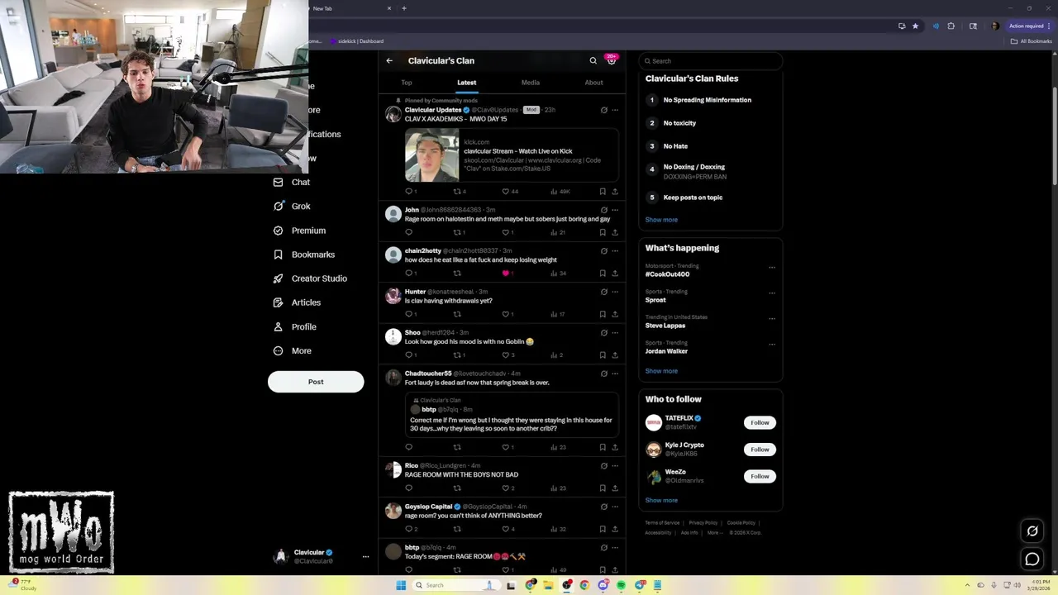Screen dimensions: 1058x595
Task: Open Premium in the sidebar
Action: tap(299, 231)
